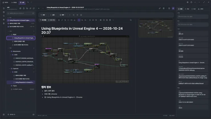The width and height of the screenshot is (211, 119).
Task: Click the star favorite icon in toolbar
Action: (81, 15)
